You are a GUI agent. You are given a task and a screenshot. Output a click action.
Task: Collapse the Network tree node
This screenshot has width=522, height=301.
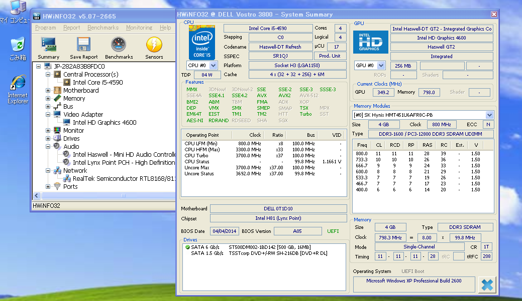pyautogui.click(x=48, y=171)
